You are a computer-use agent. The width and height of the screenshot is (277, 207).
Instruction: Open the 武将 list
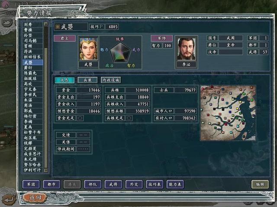coord(113,184)
